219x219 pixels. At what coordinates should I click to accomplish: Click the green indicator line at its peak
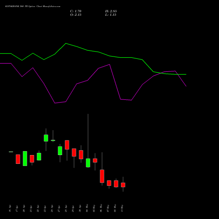tap(66, 43)
